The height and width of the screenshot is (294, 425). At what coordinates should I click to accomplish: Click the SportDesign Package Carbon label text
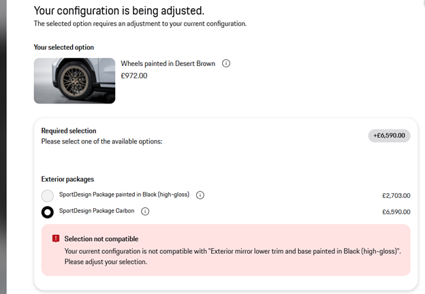coord(97,211)
